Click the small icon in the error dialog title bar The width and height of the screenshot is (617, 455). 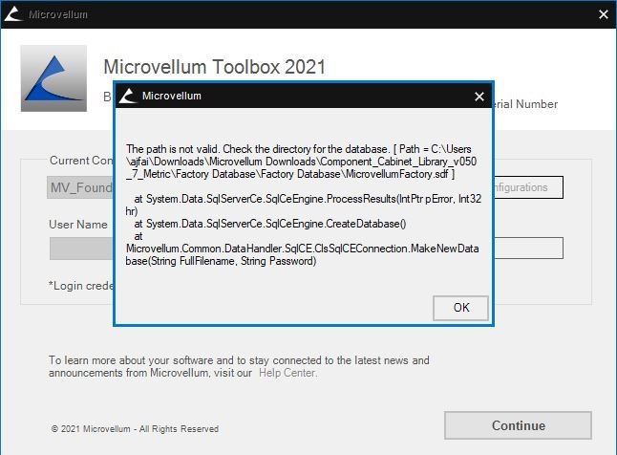(x=128, y=97)
